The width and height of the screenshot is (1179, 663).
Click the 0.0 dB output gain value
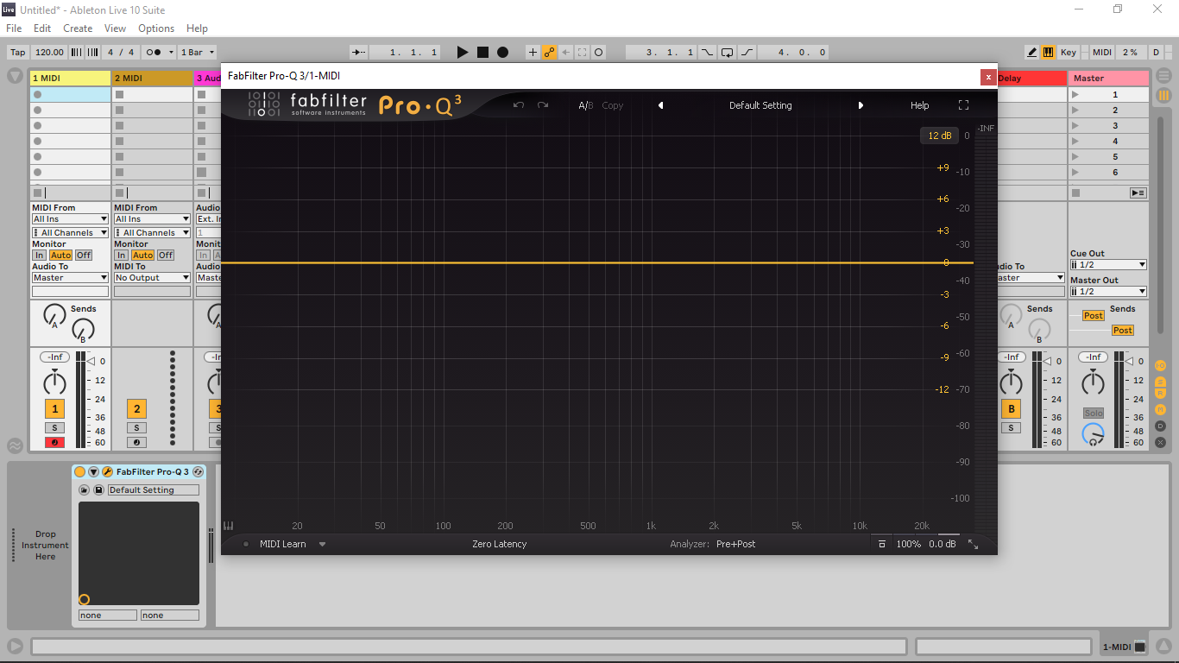pyautogui.click(x=943, y=544)
